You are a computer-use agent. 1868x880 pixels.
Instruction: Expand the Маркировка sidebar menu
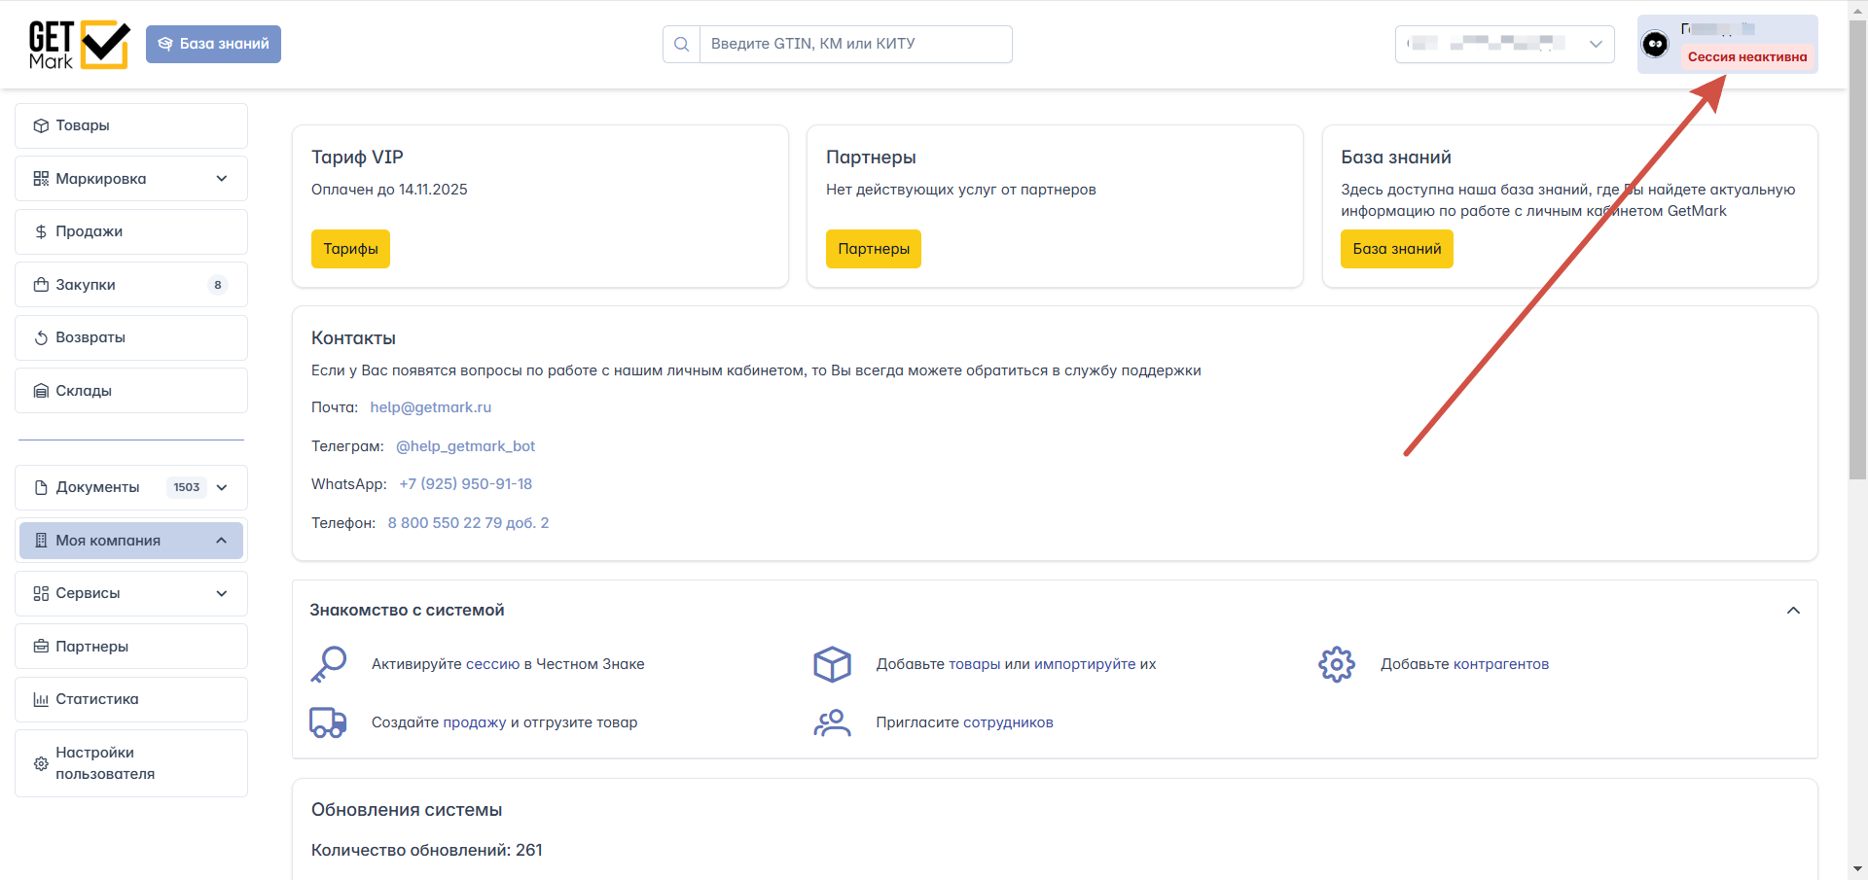click(131, 179)
